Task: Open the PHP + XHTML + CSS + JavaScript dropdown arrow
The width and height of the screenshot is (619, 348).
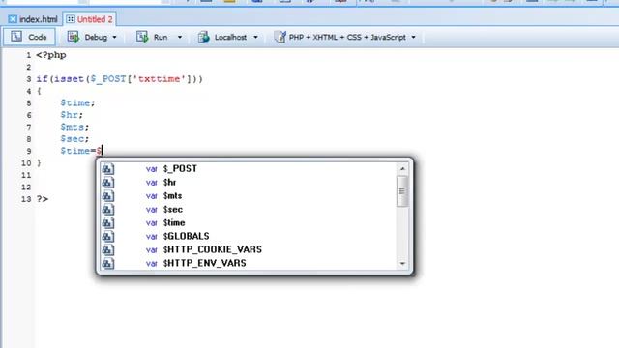Action: pos(413,37)
